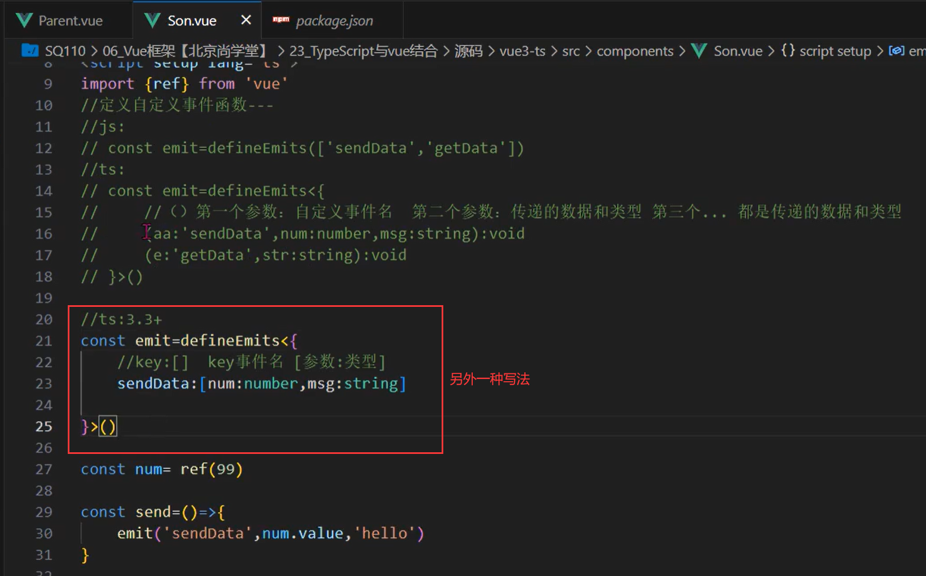Click line number 25 in gutter
926x576 pixels.
pyautogui.click(x=44, y=426)
